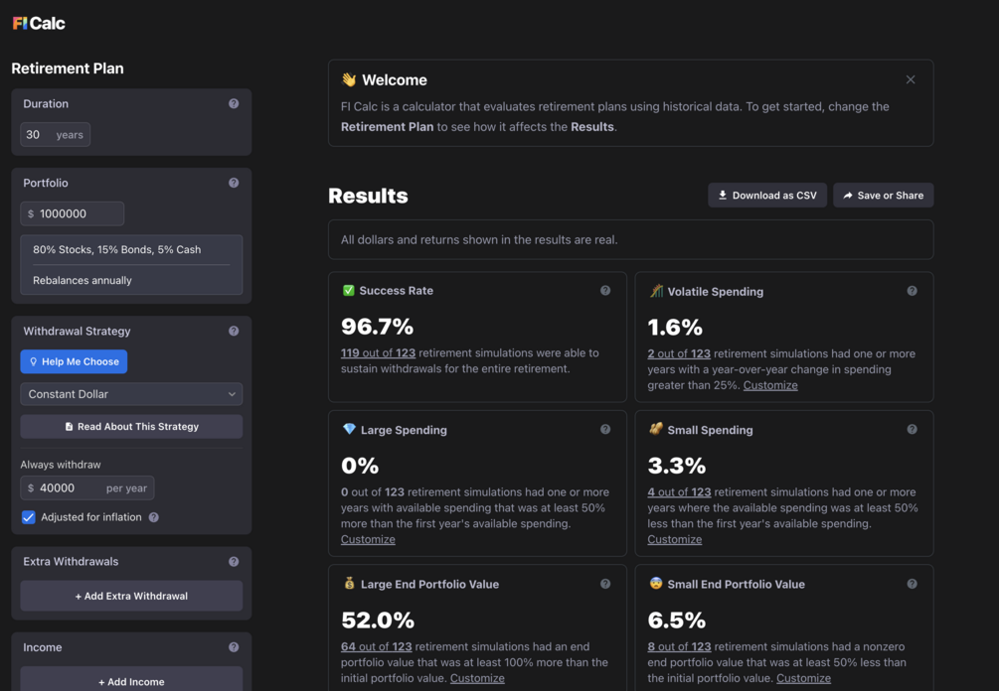Viewport: 999px width, 691px height.
Task: Download results as CSV
Action: 766,196
